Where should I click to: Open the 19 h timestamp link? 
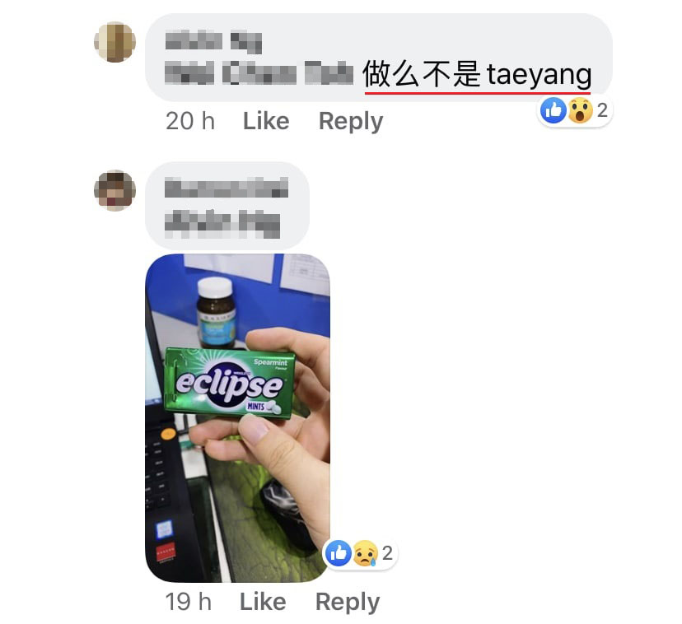189,602
